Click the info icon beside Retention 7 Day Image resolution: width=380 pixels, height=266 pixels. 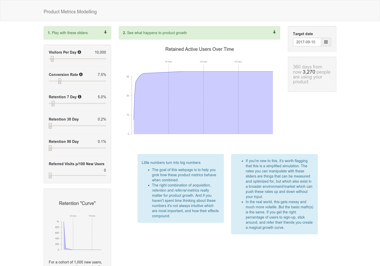[x=80, y=97]
